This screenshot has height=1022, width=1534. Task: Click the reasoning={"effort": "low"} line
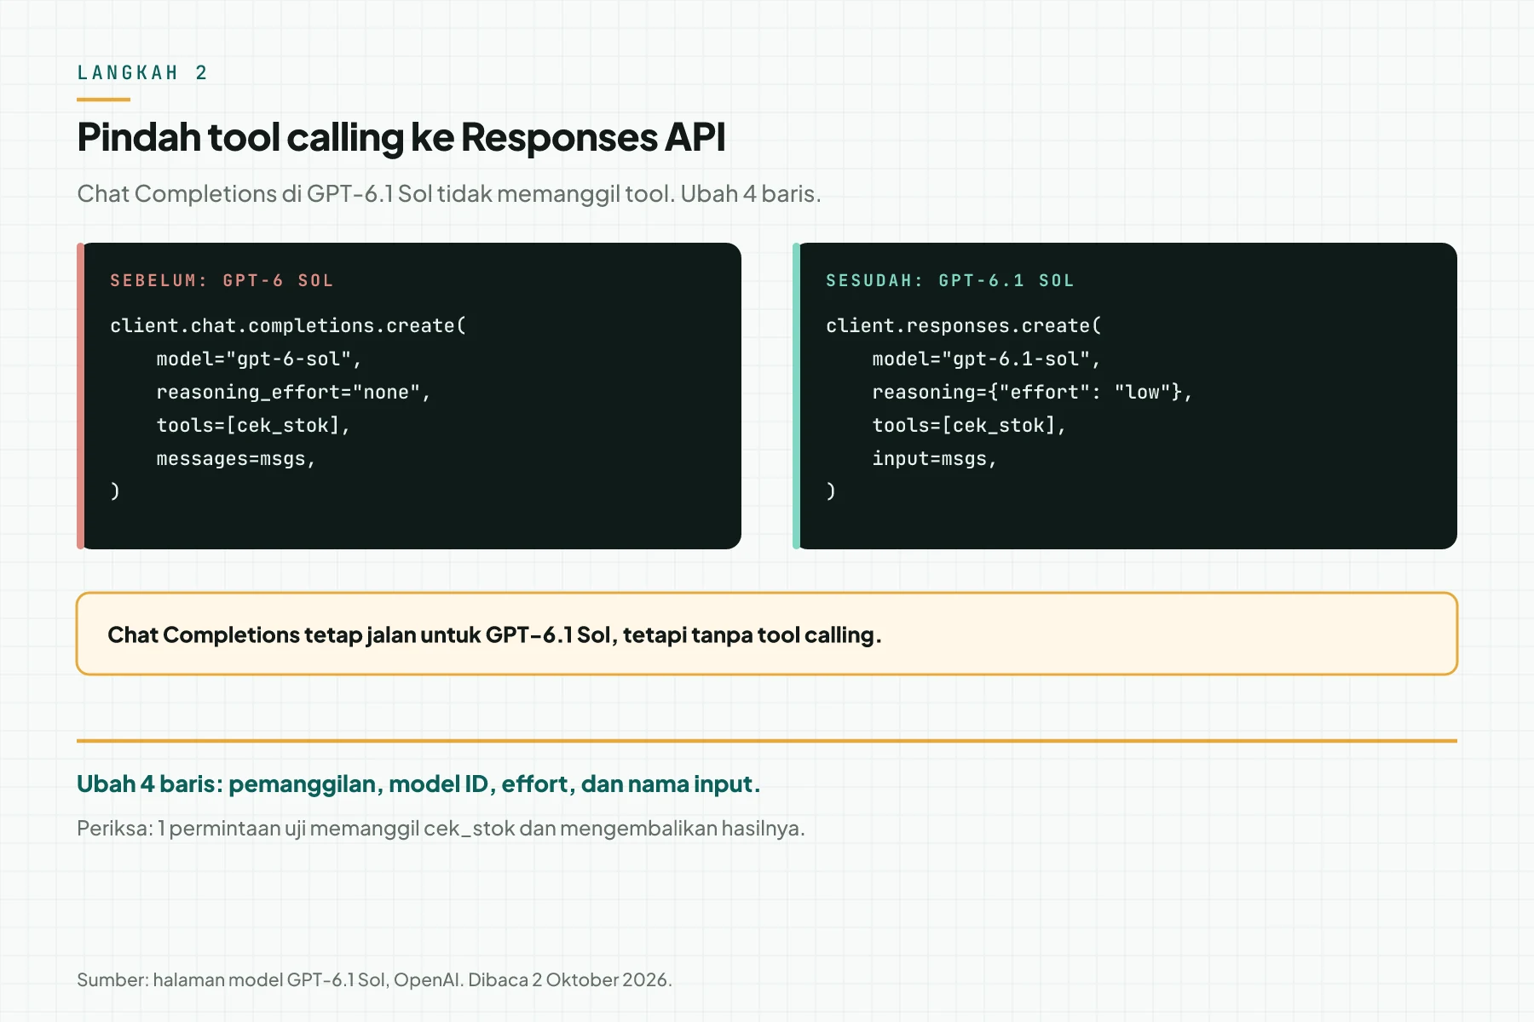point(1032,393)
